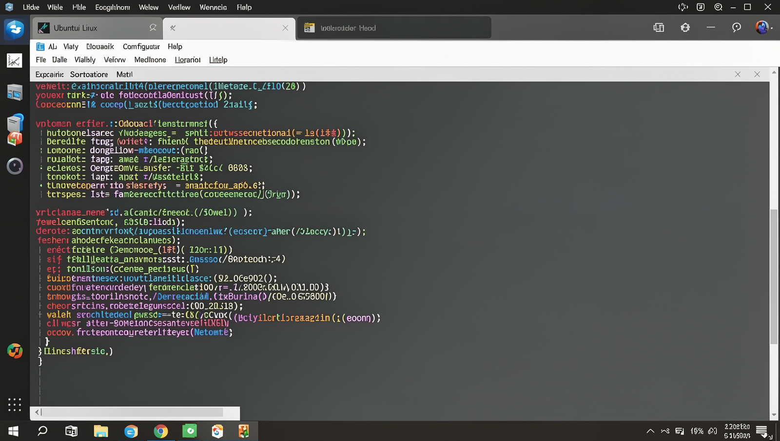Switch to the Ubuntui Liux tab

97,28
